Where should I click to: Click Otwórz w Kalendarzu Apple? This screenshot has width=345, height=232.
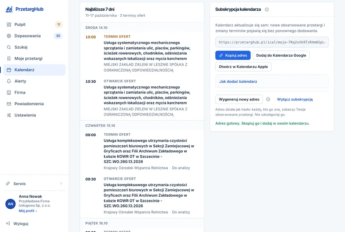pyautogui.click(x=243, y=67)
